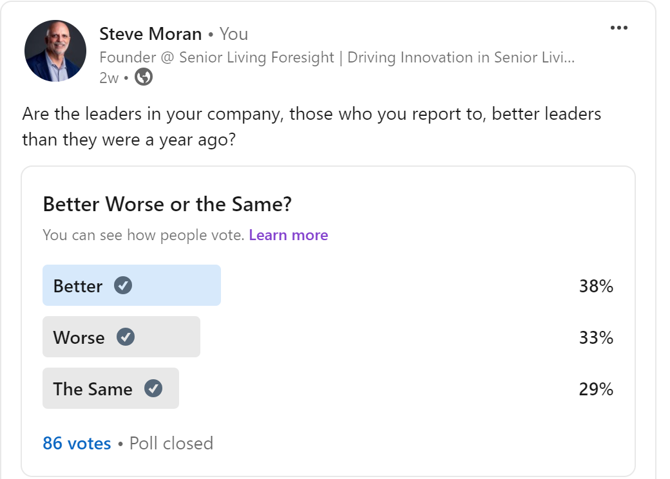Click the poll title Better Worse or the Same?
670x479 pixels.
(x=167, y=204)
